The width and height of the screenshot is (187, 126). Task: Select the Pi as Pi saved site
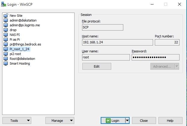point(14,40)
